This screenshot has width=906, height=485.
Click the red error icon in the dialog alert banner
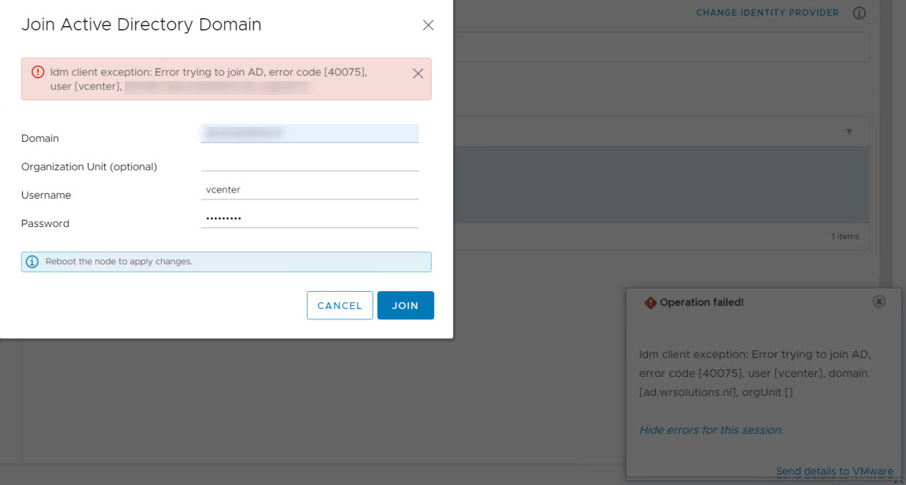(37, 72)
